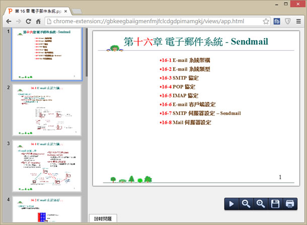
Task: Select slide 2 thumbnail
Action: point(47,110)
